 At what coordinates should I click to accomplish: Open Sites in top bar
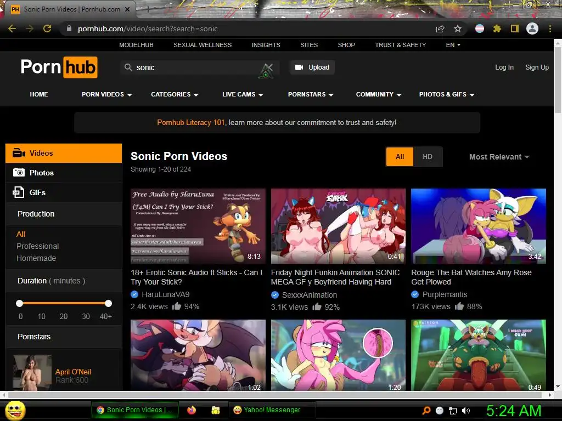click(309, 45)
